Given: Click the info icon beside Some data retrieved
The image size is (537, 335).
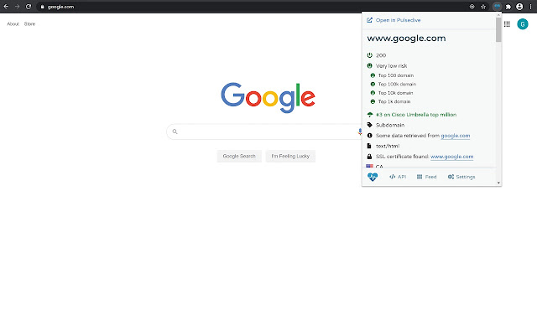Looking at the screenshot, I should (x=369, y=136).
